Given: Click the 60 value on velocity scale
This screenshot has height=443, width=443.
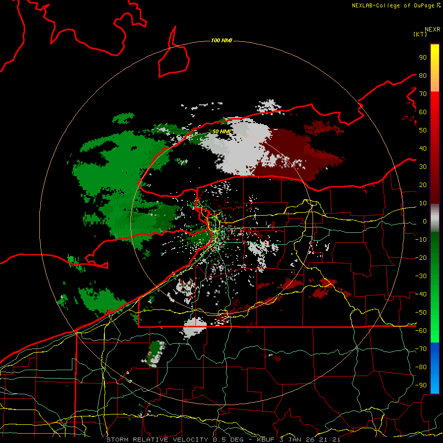Looking at the screenshot, I should (x=423, y=112).
